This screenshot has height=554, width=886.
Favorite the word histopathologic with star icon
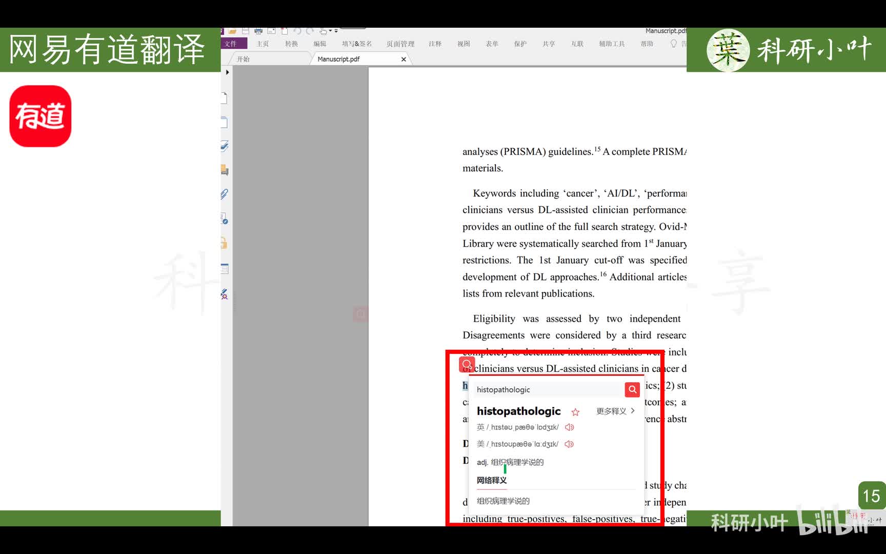(x=575, y=412)
